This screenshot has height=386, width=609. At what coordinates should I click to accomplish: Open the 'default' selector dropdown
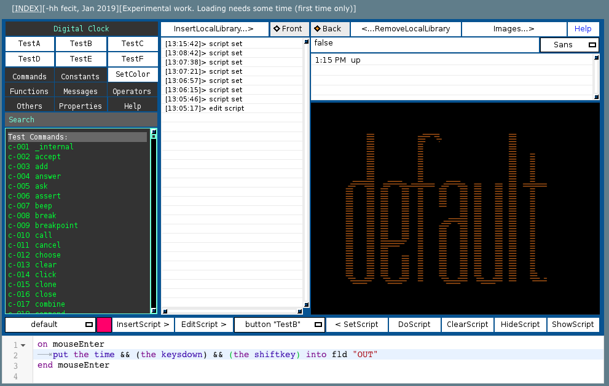[x=50, y=325]
